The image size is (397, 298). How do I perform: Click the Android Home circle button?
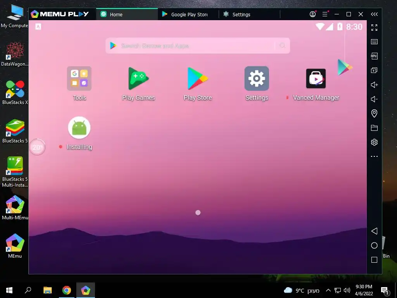point(374,245)
